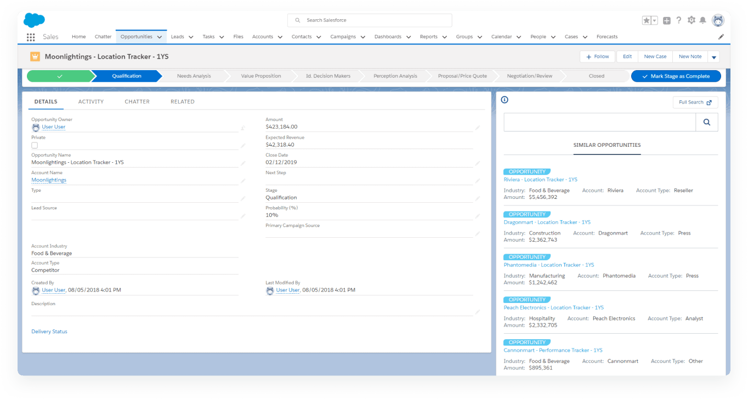Open Dragonmart - Location Tracker - 1YS opportunity
The height and width of the screenshot is (400, 748).
click(547, 222)
